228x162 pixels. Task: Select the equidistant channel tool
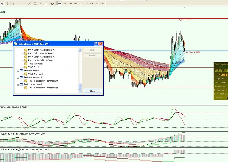[30, 4]
